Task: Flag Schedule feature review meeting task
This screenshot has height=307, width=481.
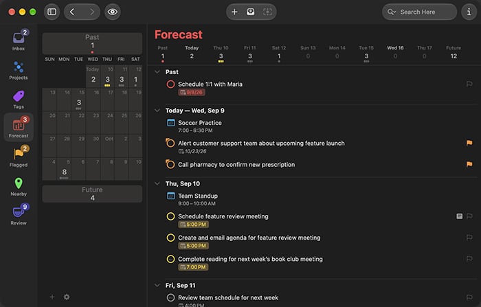Action: point(469,216)
